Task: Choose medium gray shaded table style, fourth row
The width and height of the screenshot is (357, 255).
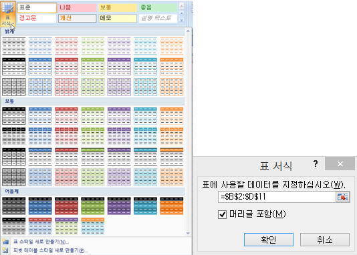Action: click(14, 177)
